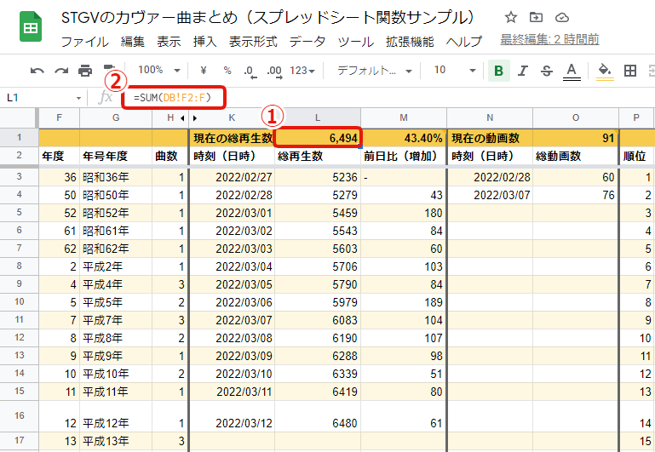The width and height of the screenshot is (655, 452).
Task: Click the move to folder icon
Action: 536,18
